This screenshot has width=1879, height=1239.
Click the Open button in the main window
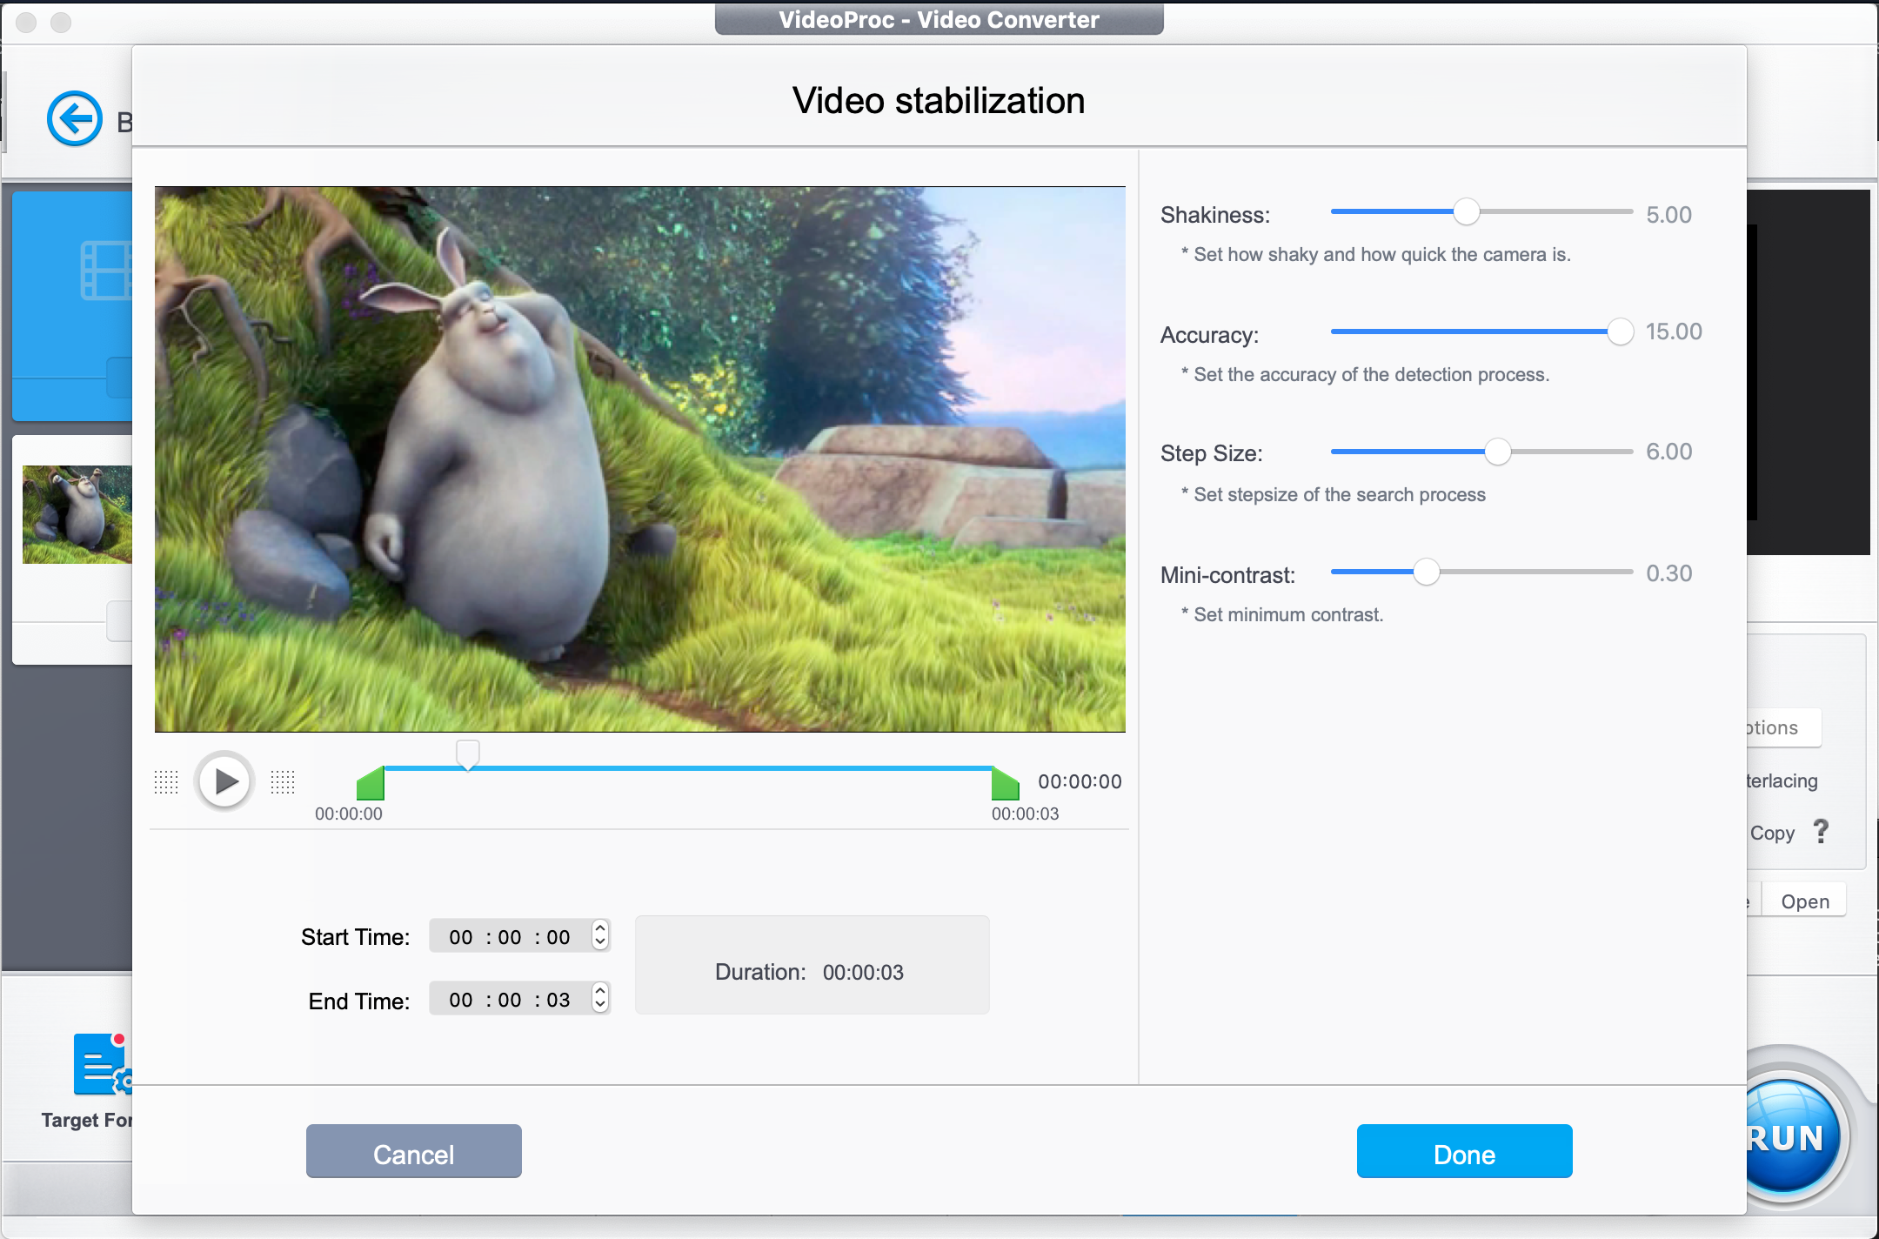click(x=1805, y=901)
